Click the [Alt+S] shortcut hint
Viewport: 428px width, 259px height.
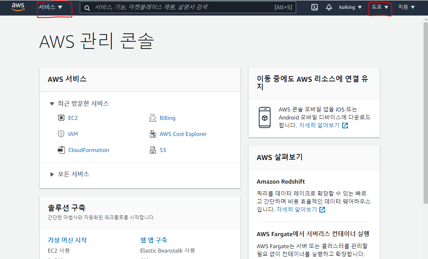(283, 7)
